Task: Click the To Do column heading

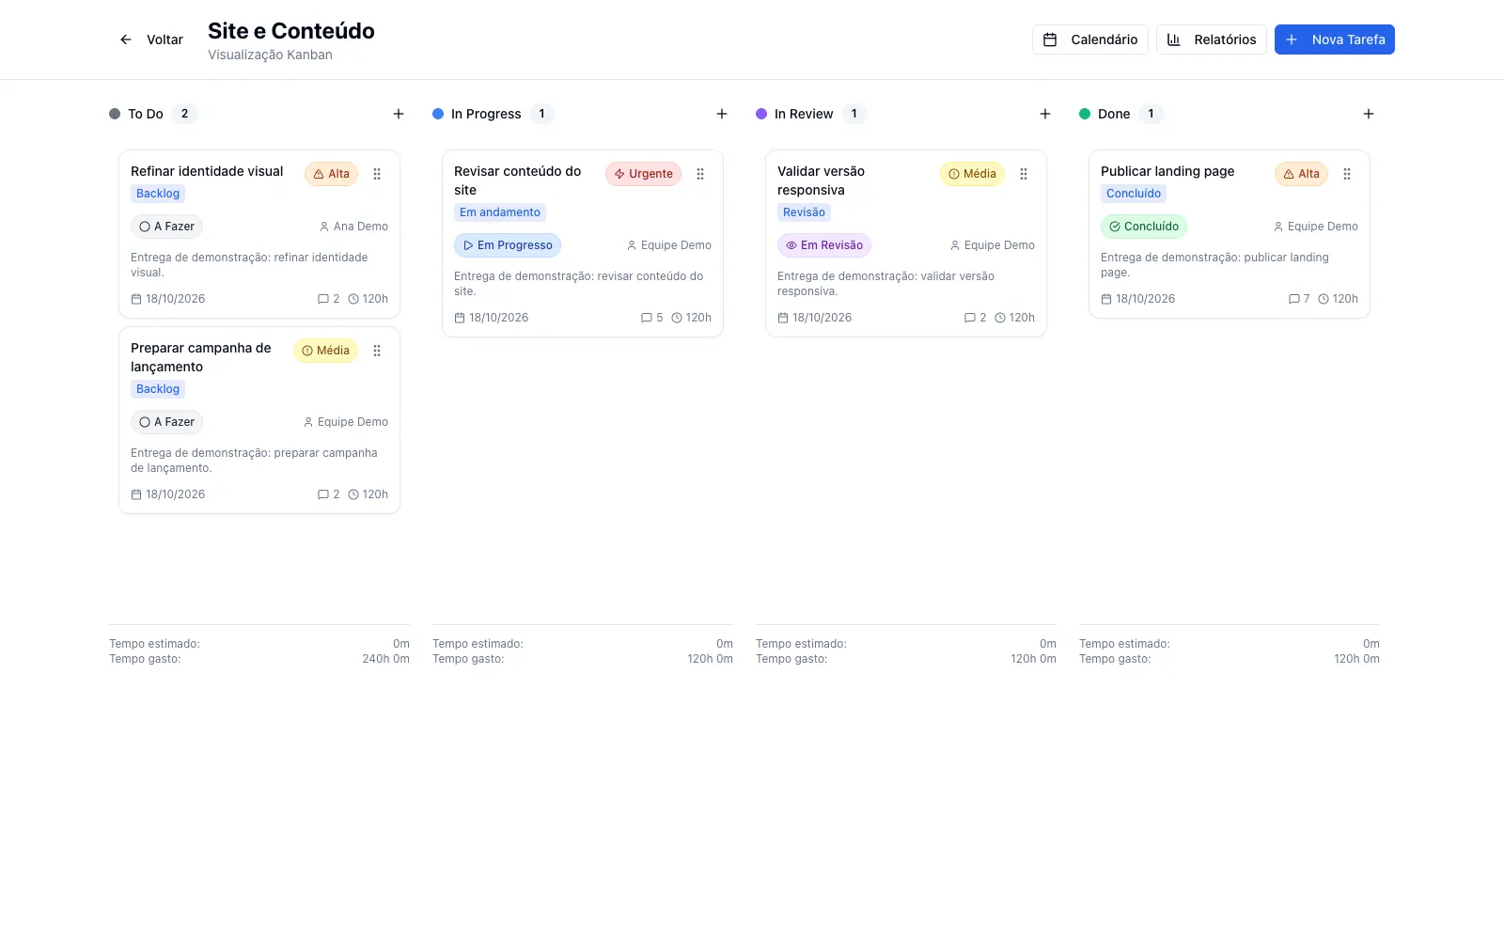Action: click(146, 114)
